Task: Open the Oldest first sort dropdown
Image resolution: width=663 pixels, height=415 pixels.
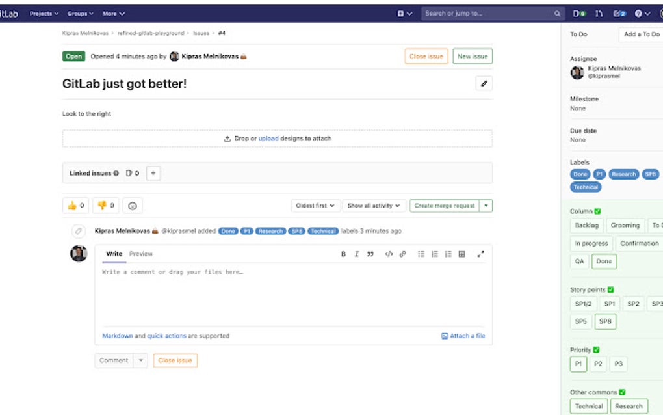Action: [315, 205]
